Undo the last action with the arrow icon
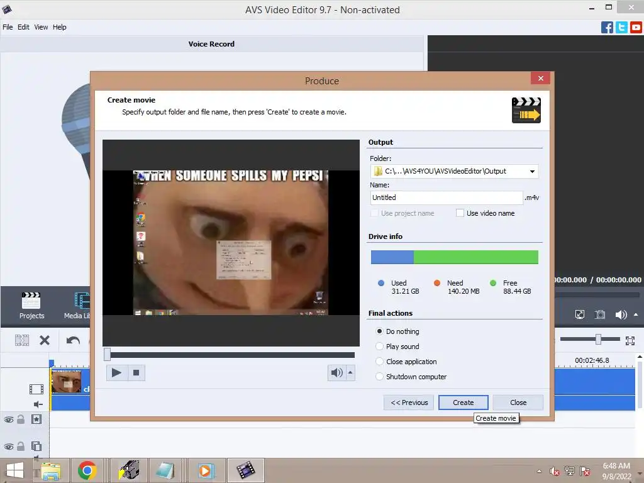 coord(73,340)
